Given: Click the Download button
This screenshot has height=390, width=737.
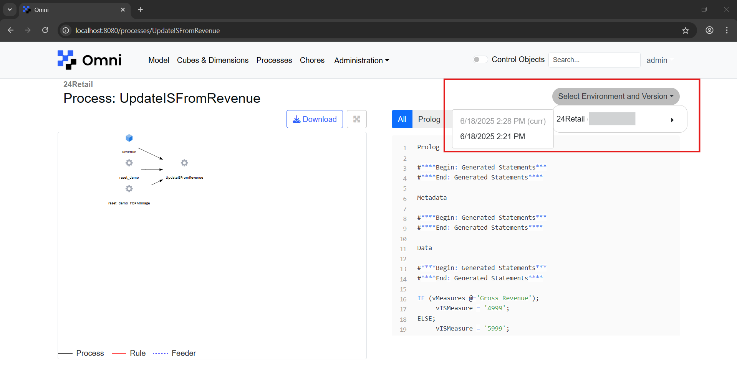Looking at the screenshot, I should point(315,119).
